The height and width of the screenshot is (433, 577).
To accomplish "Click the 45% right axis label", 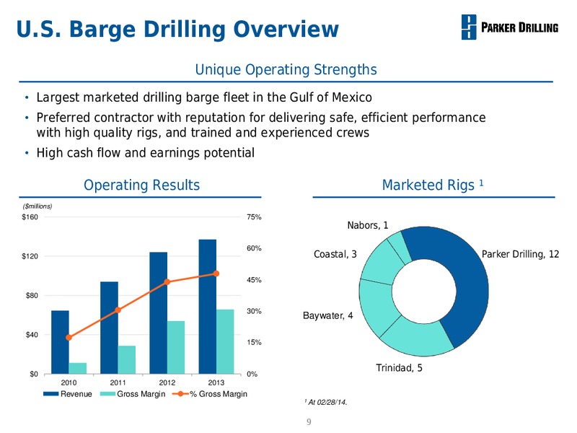I will pos(254,280).
